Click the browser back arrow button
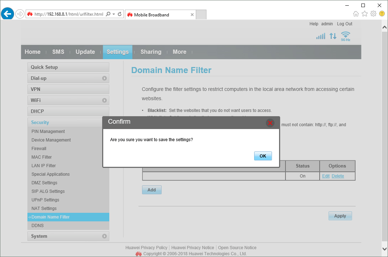Screen dimensions: 388x257 click(7, 14)
